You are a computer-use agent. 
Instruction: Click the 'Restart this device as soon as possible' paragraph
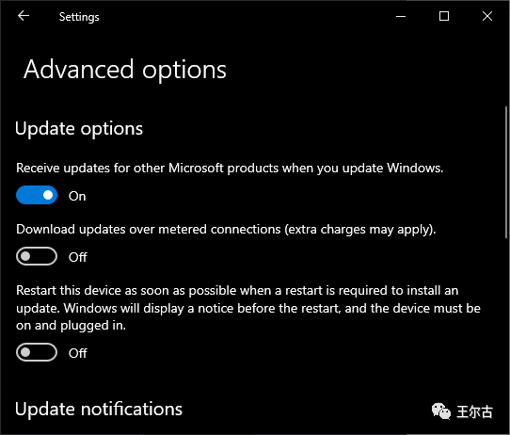tap(248, 308)
